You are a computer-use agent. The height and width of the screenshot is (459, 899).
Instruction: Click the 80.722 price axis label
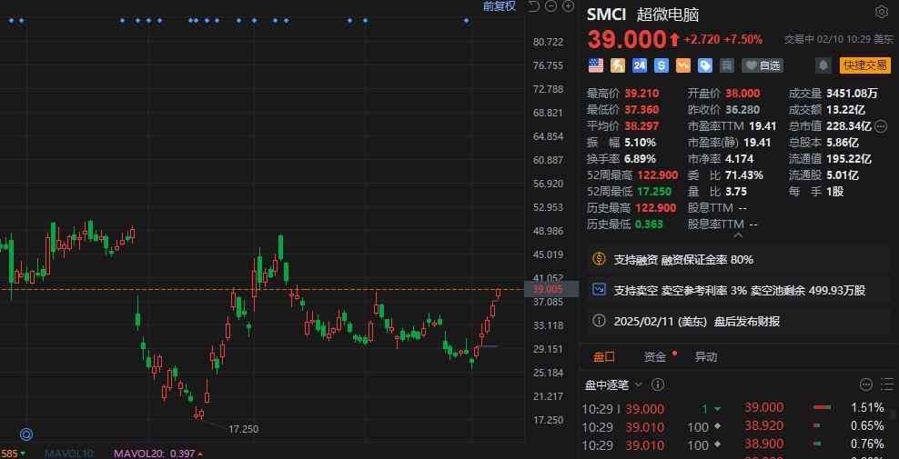pos(548,42)
